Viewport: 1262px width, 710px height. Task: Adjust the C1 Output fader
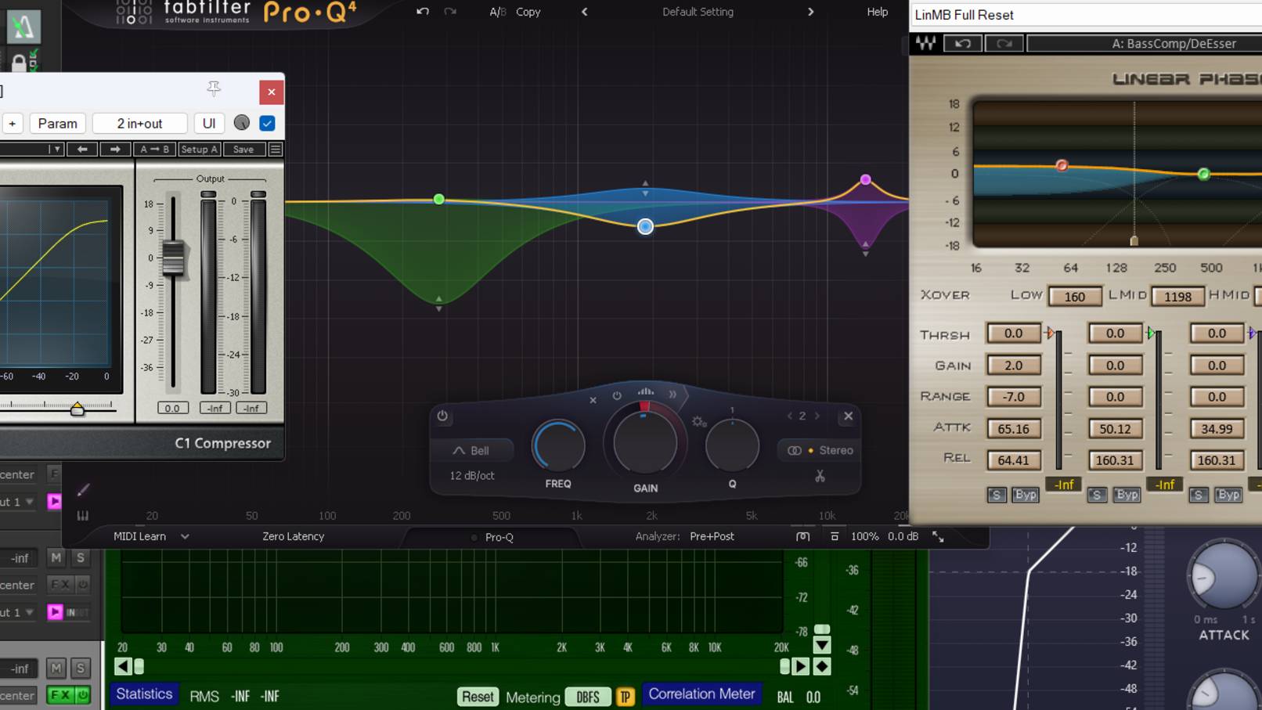(173, 258)
